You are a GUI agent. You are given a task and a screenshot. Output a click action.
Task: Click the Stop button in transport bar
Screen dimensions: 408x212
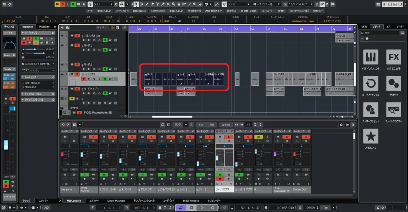[x=191, y=208]
